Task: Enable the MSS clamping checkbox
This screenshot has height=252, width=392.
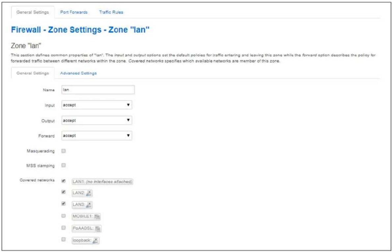Action: click(64, 165)
